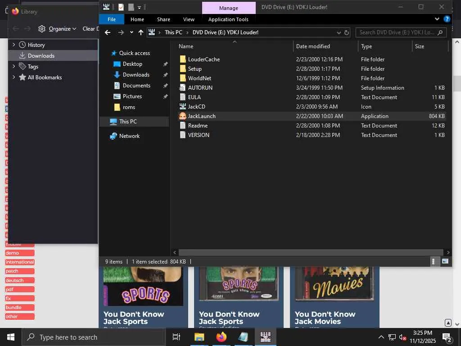Click the up-arrow to go to the parent folder

(x=141, y=32)
